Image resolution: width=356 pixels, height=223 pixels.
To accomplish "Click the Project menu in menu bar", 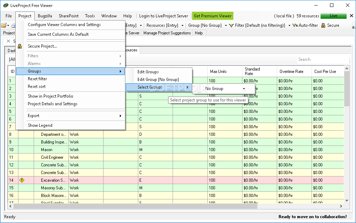I will 25,16.
